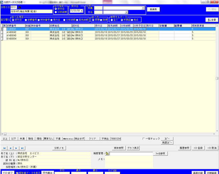The image size is (219, 174).
Task: Click the コピー button next to 一括チェック
Action: 167,139
